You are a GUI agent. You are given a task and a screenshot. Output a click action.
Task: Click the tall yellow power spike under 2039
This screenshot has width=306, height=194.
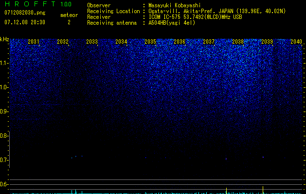[x=263, y=190]
